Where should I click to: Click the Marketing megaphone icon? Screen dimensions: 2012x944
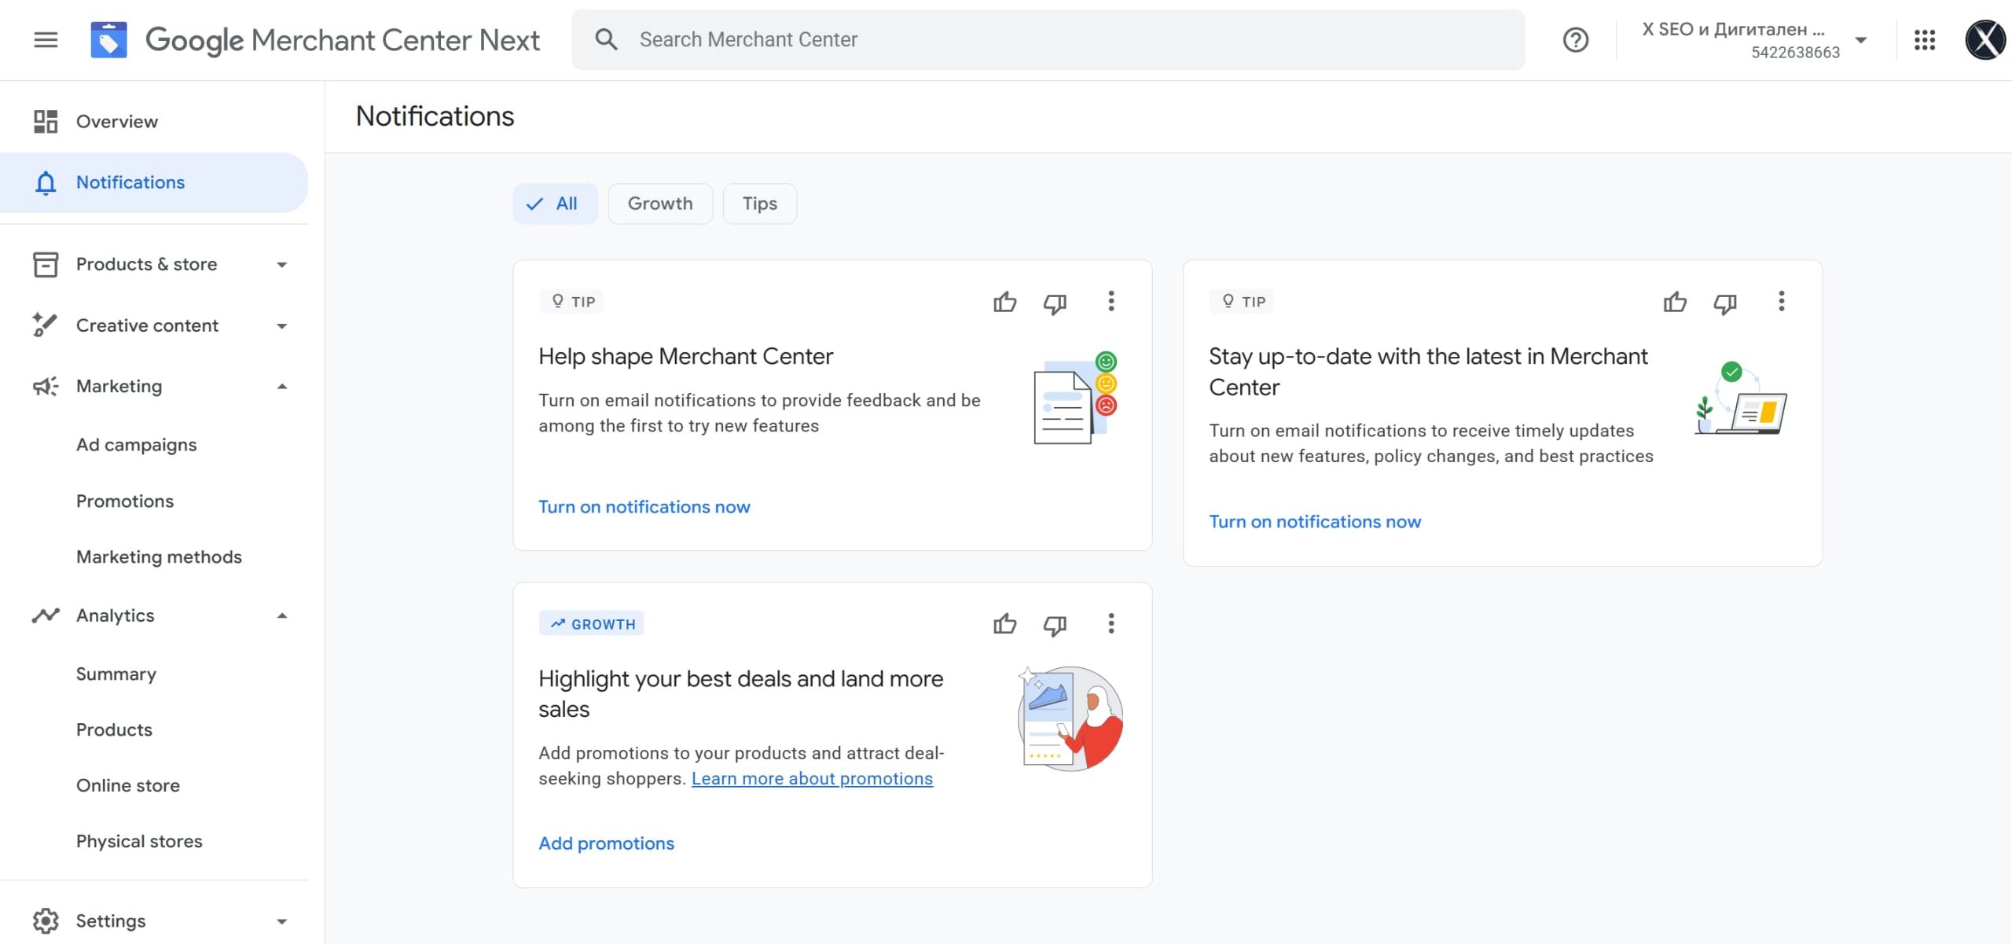(46, 386)
